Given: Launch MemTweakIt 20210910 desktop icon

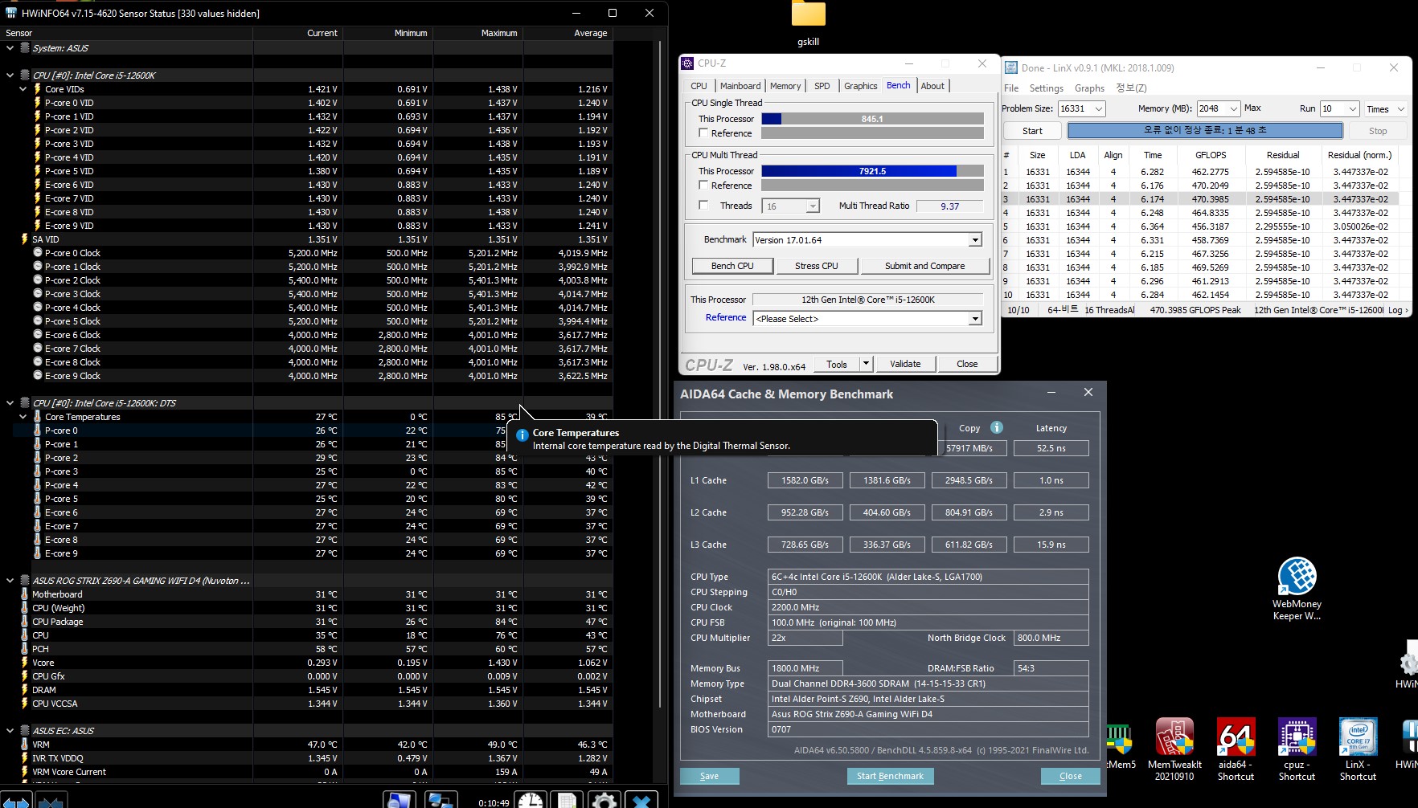Looking at the screenshot, I should tap(1174, 749).
